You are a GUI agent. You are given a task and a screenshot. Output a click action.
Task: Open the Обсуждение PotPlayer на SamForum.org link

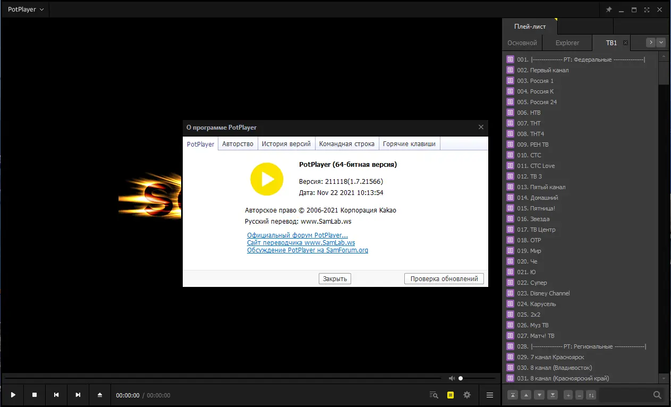[x=308, y=250]
